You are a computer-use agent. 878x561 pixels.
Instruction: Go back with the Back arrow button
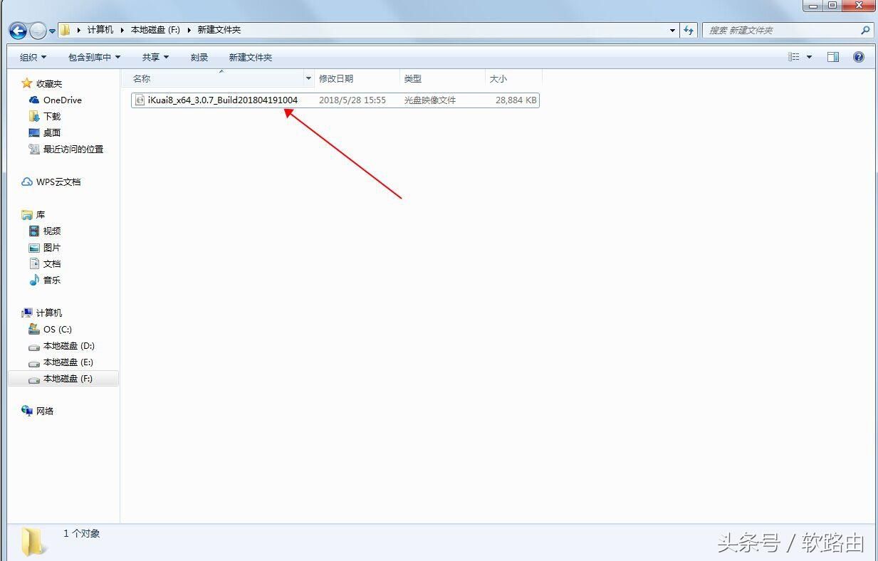click(x=18, y=31)
